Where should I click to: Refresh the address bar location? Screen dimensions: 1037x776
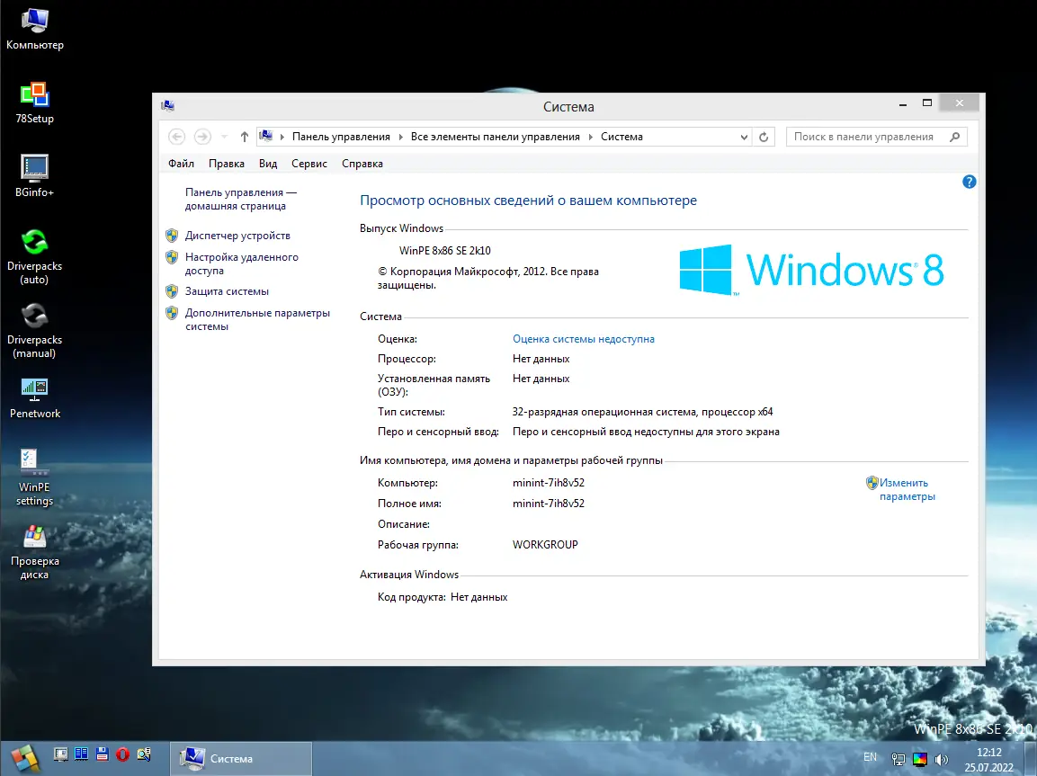coord(764,137)
